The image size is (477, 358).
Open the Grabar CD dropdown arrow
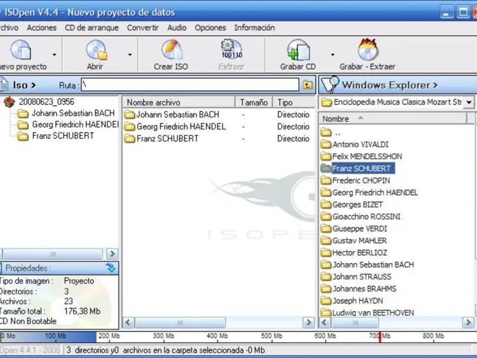click(x=333, y=55)
